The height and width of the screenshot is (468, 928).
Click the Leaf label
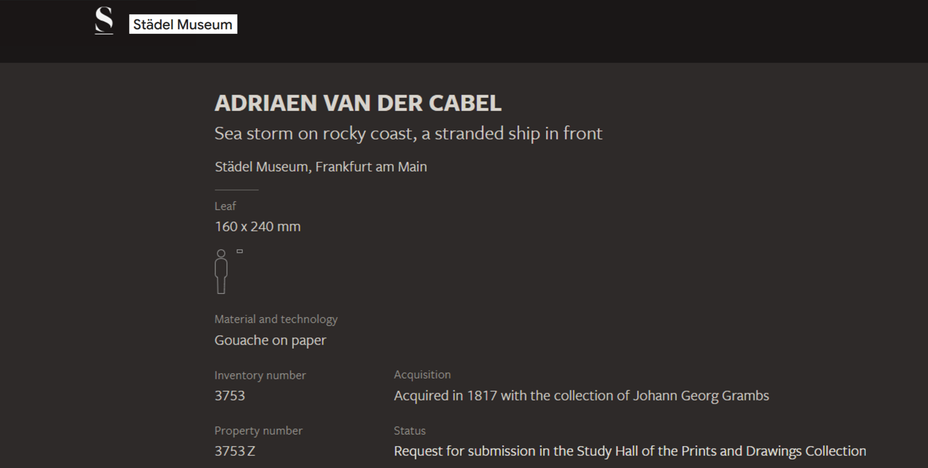click(x=225, y=206)
